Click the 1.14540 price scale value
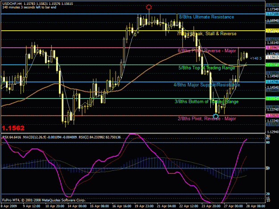Screen dimensions: 279x209 coord(273,87)
